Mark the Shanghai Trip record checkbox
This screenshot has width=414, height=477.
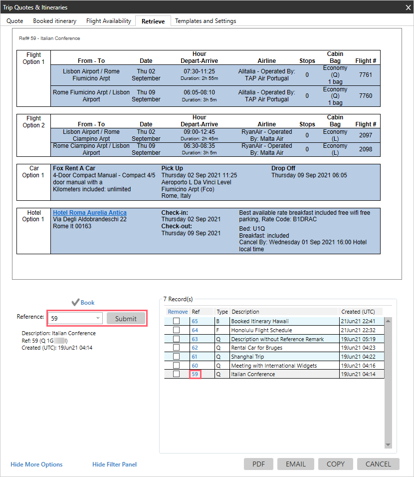pos(176,357)
